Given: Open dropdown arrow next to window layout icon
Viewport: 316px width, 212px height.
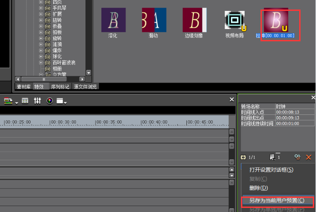Looking at the screenshot, I should [x=65, y=103].
